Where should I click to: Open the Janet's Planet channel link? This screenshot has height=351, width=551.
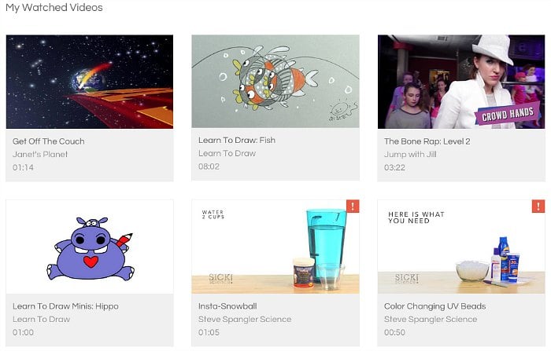click(40, 154)
